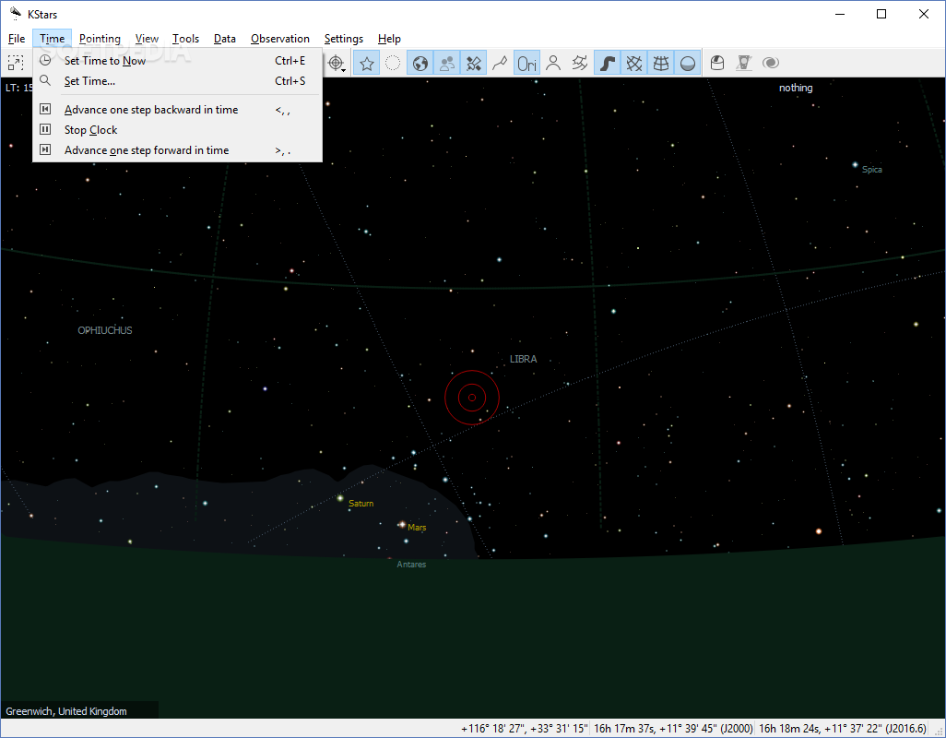Toggle the stars display star icon
Screen dimensions: 946x738
[367, 63]
